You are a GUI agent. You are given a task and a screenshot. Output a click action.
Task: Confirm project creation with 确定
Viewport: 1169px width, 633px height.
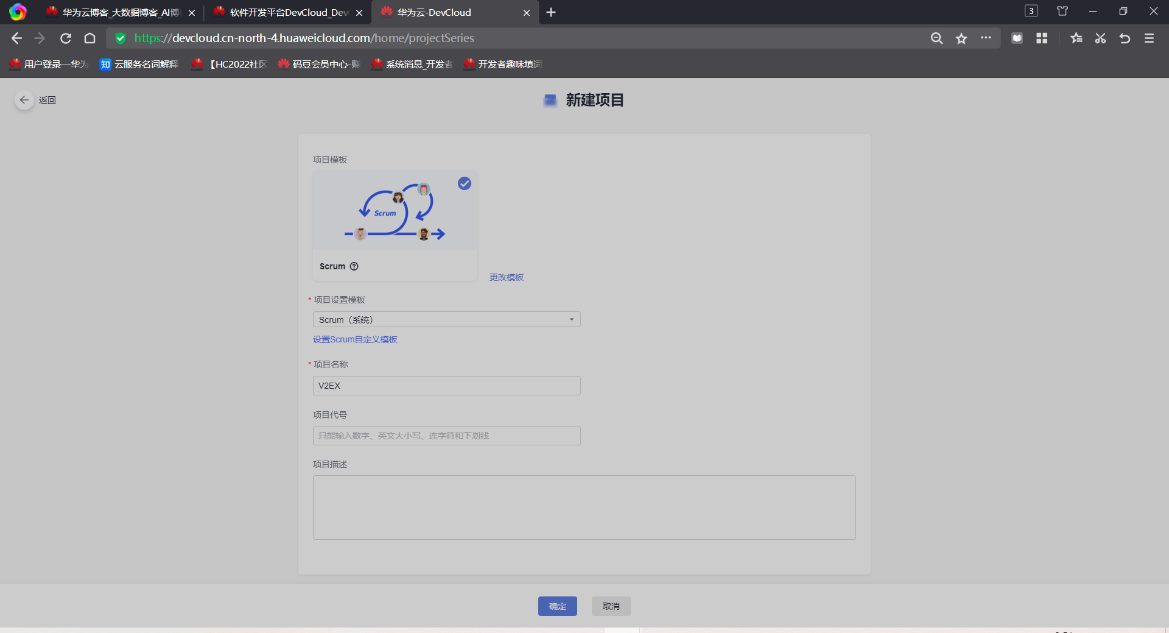[558, 606]
